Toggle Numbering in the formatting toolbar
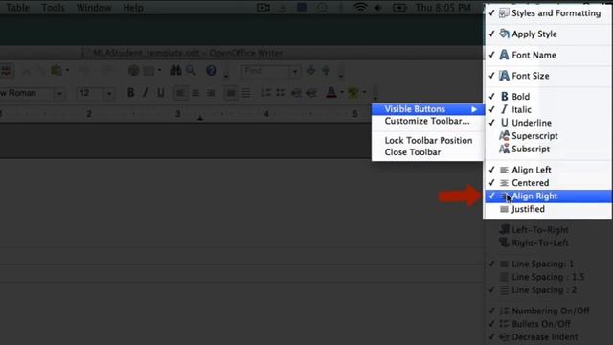Screen dimensions: 613x345 pos(266,93)
